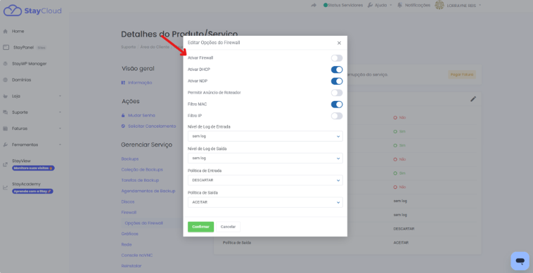The width and height of the screenshot is (533, 273).
Task: Expand the Ferramentas sidebar menu
Action: 32,145
